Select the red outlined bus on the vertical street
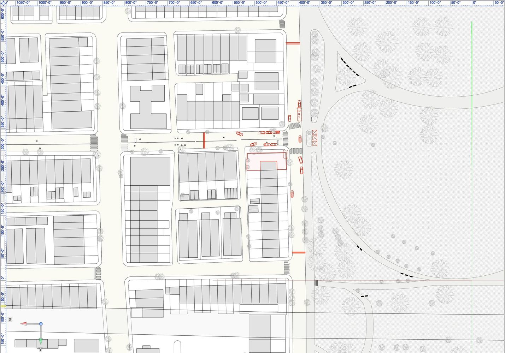Image resolution: width=505 pixels, height=353 pixels. pyautogui.click(x=299, y=115)
